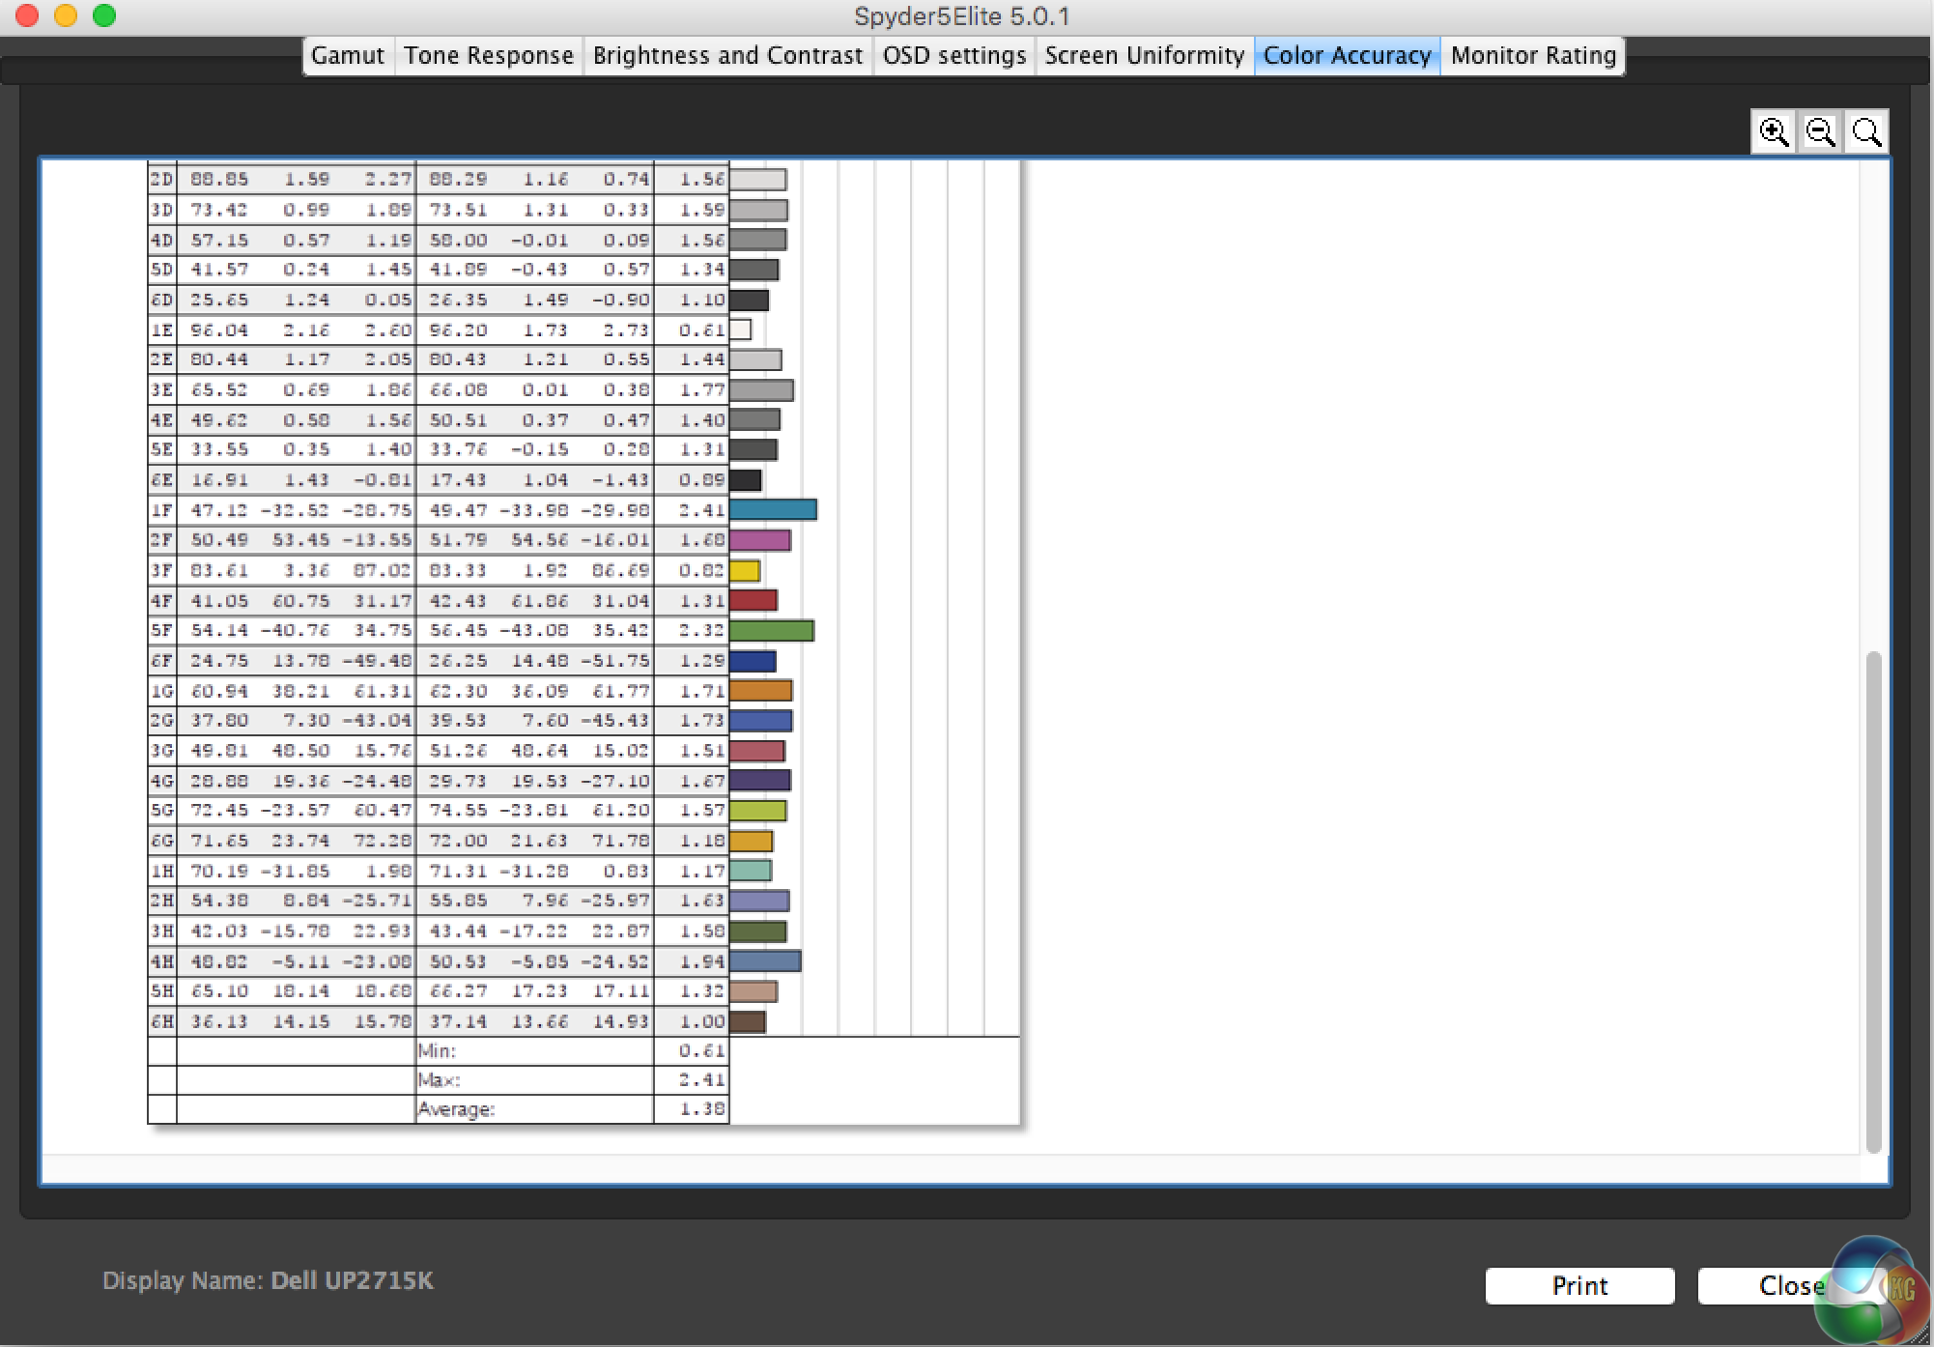1934x1347 pixels.
Task: Select the Color Accuracy tab
Action: (x=1347, y=55)
